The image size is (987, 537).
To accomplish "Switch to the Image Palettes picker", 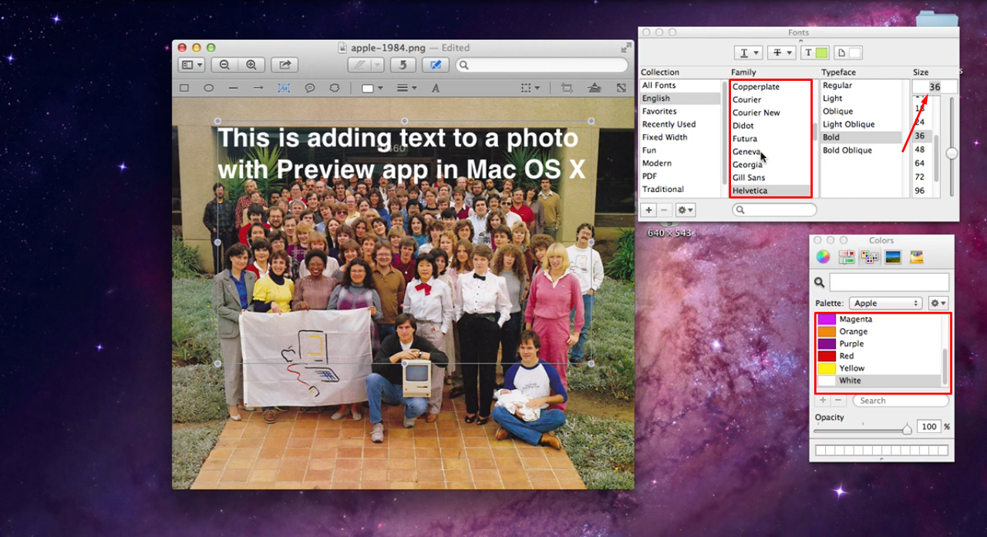I will coord(894,257).
